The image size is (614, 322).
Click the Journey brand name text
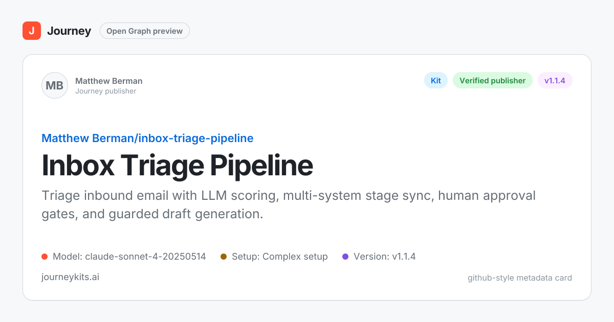69,31
